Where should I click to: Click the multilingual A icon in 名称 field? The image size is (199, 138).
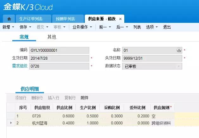(179, 50)
